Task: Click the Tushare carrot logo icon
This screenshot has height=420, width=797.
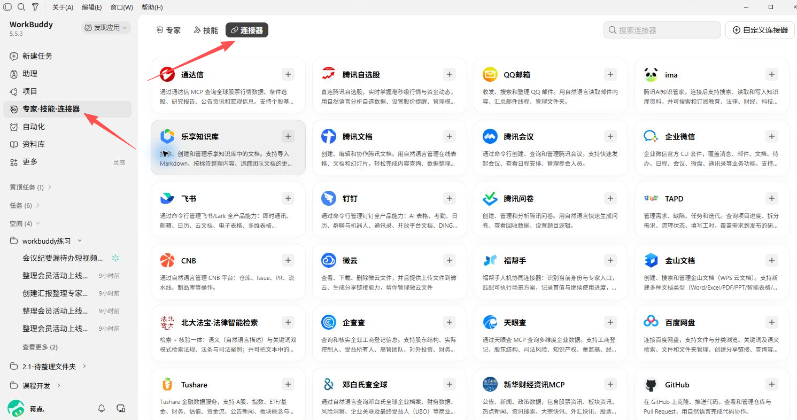Action: tap(167, 385)
